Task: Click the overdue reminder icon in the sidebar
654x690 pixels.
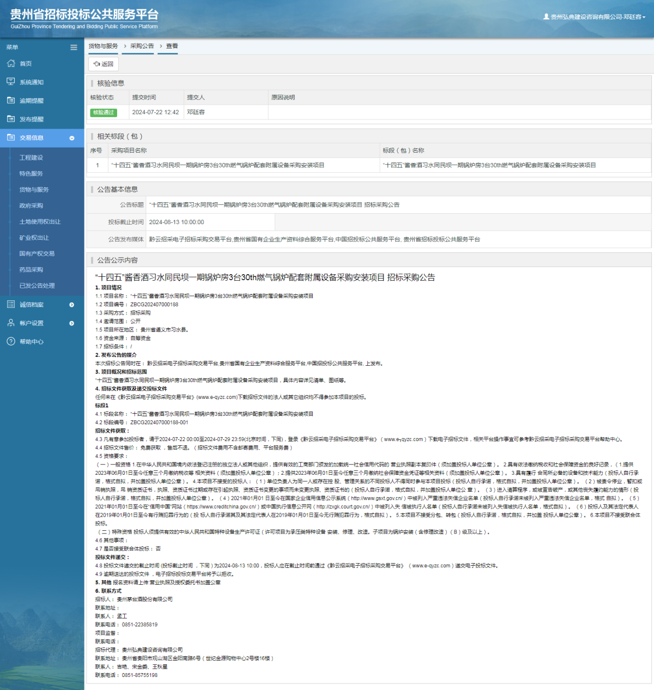Action: click(x=11, y=100)
